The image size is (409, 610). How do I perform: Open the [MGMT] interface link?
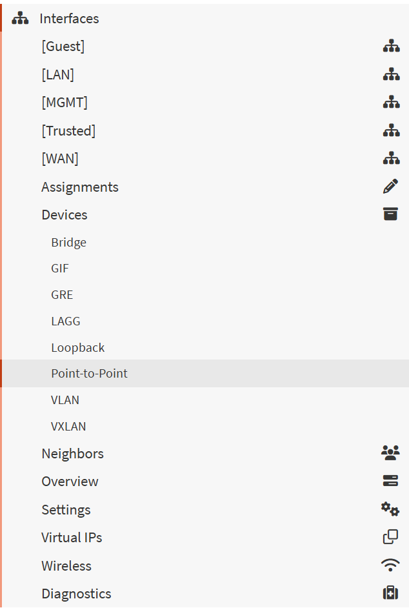65,102
